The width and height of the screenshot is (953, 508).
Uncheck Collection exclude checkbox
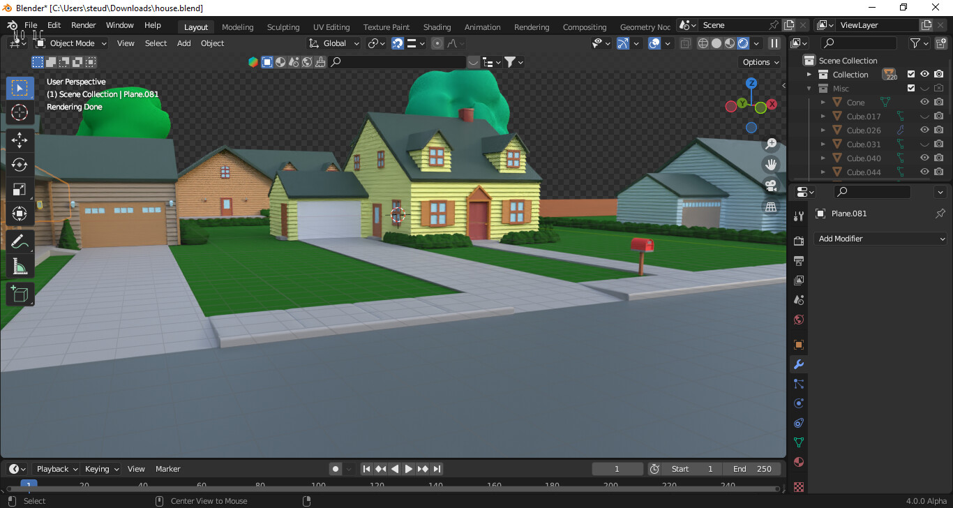click(x=910, y=74)
